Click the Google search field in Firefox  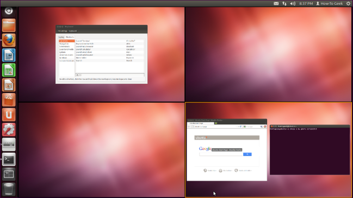tap(221, 154)
